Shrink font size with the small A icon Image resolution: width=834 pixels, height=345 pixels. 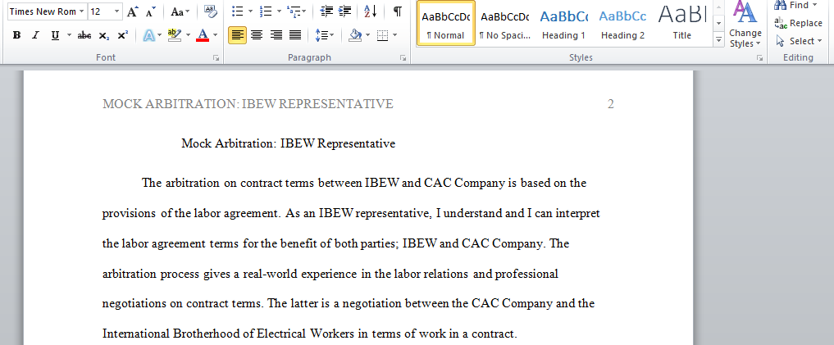[151, 11]
